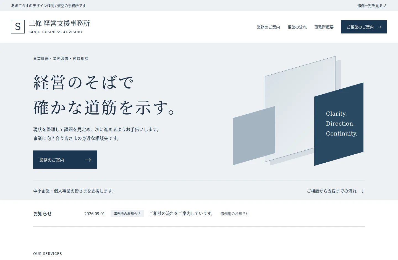This screenshot has width=398, height=260.
Task: Open 業務のご案内 in the navigation menu
Action: pyautogui.click(x=268, y=27)
